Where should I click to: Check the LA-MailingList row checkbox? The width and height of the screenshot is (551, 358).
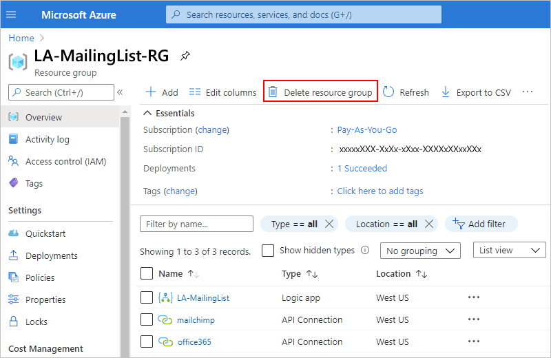tap(147, 297)
